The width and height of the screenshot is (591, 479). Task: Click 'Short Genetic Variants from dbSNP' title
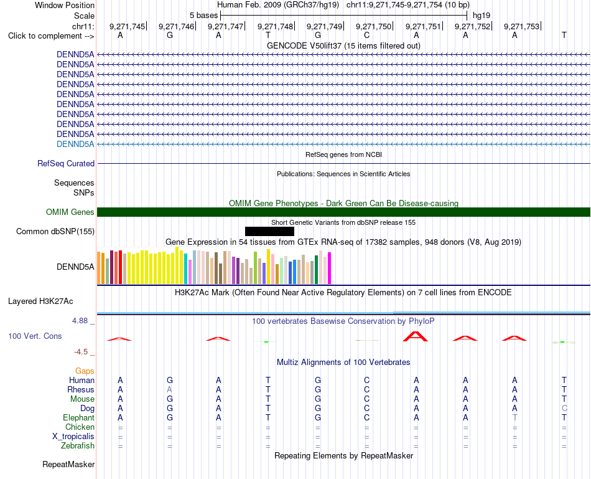[344, 223]
